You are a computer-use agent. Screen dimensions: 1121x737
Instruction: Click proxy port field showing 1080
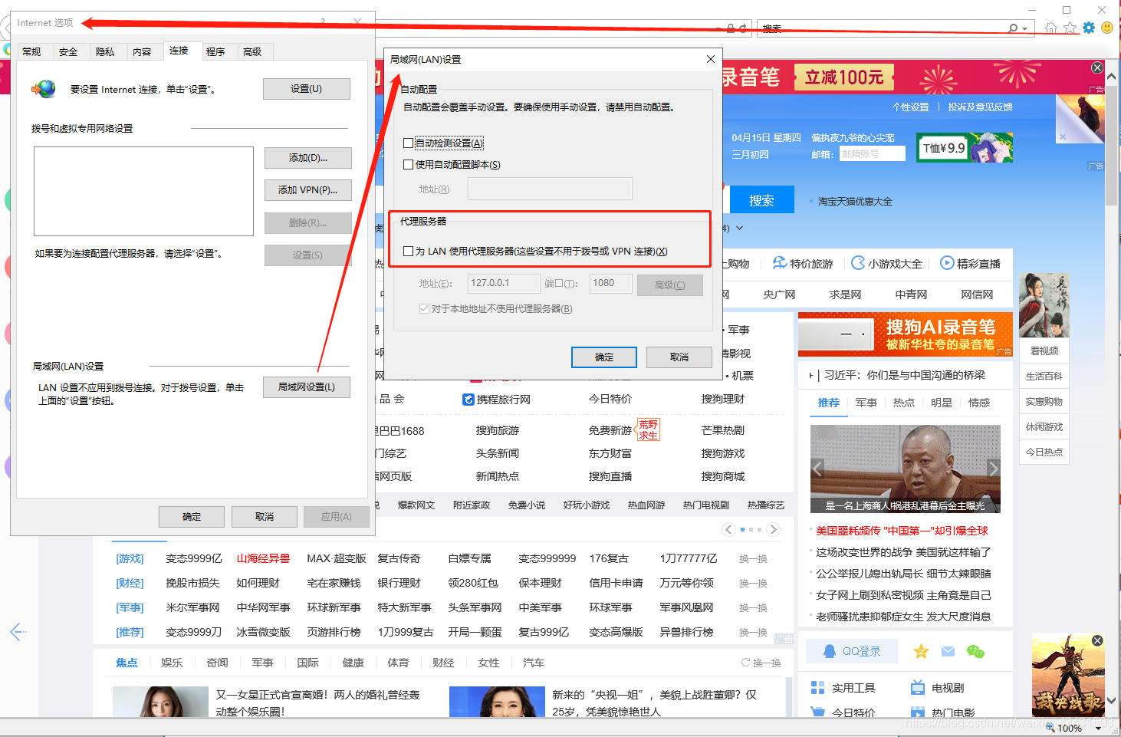(x=611, y=283)
